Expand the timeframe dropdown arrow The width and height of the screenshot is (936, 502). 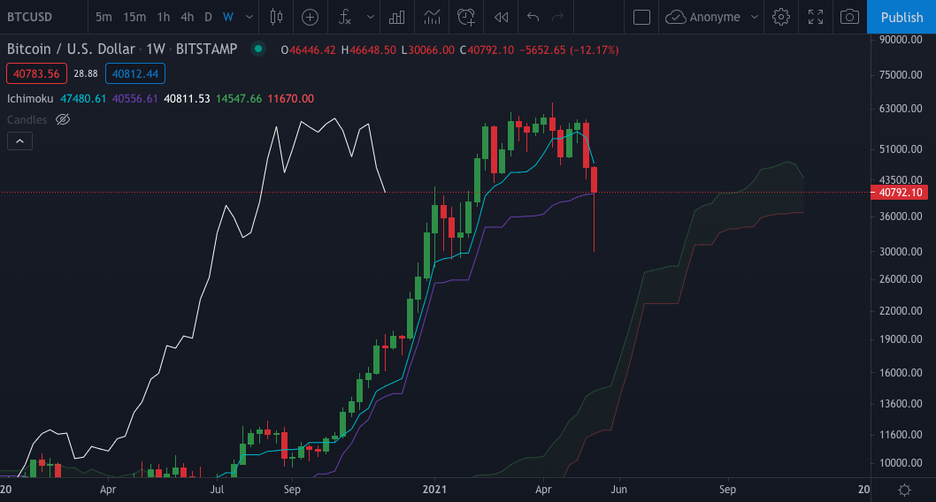(x=249, y=17)
